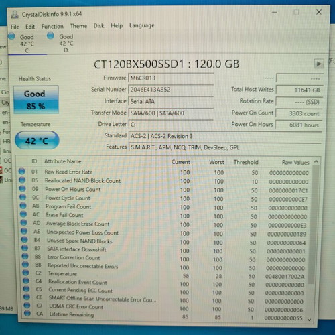Click the Average Block Erase Count status icon

(24, 222)
